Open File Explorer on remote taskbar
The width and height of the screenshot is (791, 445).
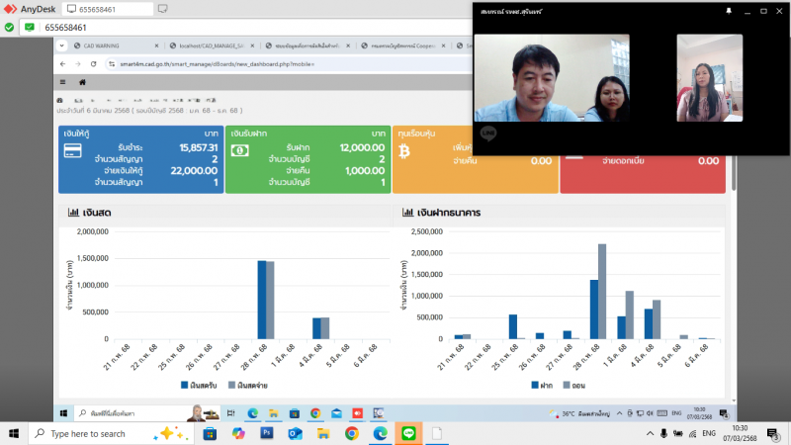274,413
